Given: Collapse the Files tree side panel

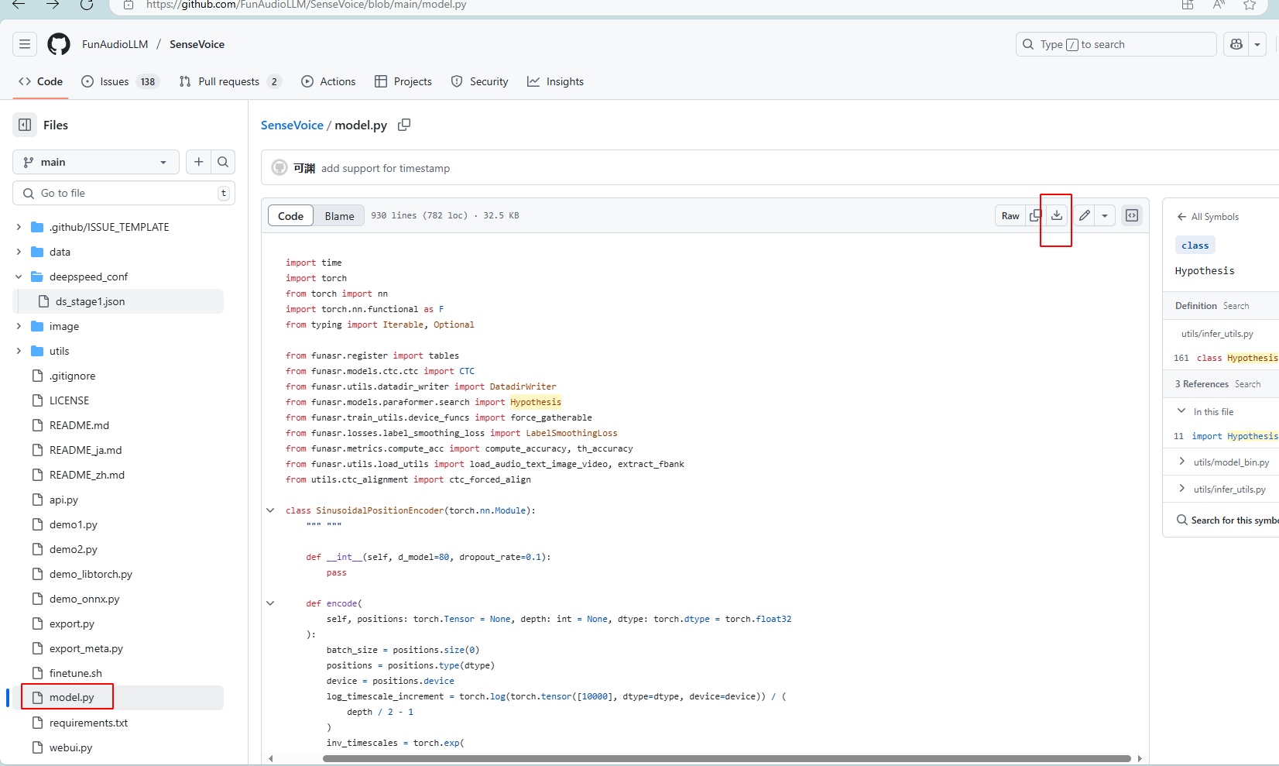Looking at the screenshot, I should click(x=25, y=125).
